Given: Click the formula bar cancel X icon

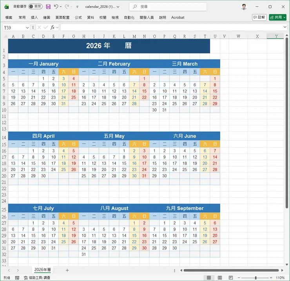Looking at the screenshot, I should click(39, 27).
